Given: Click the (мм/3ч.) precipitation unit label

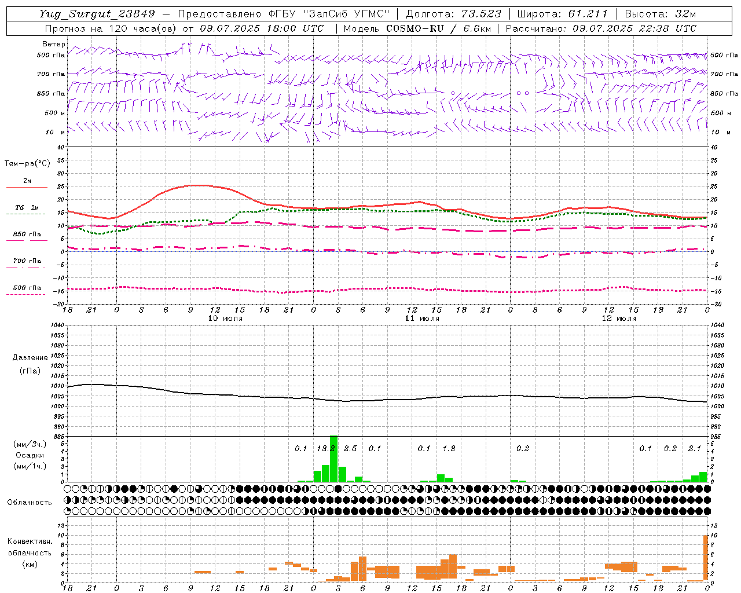Looking at the screenshot, I should pos(30,445).
